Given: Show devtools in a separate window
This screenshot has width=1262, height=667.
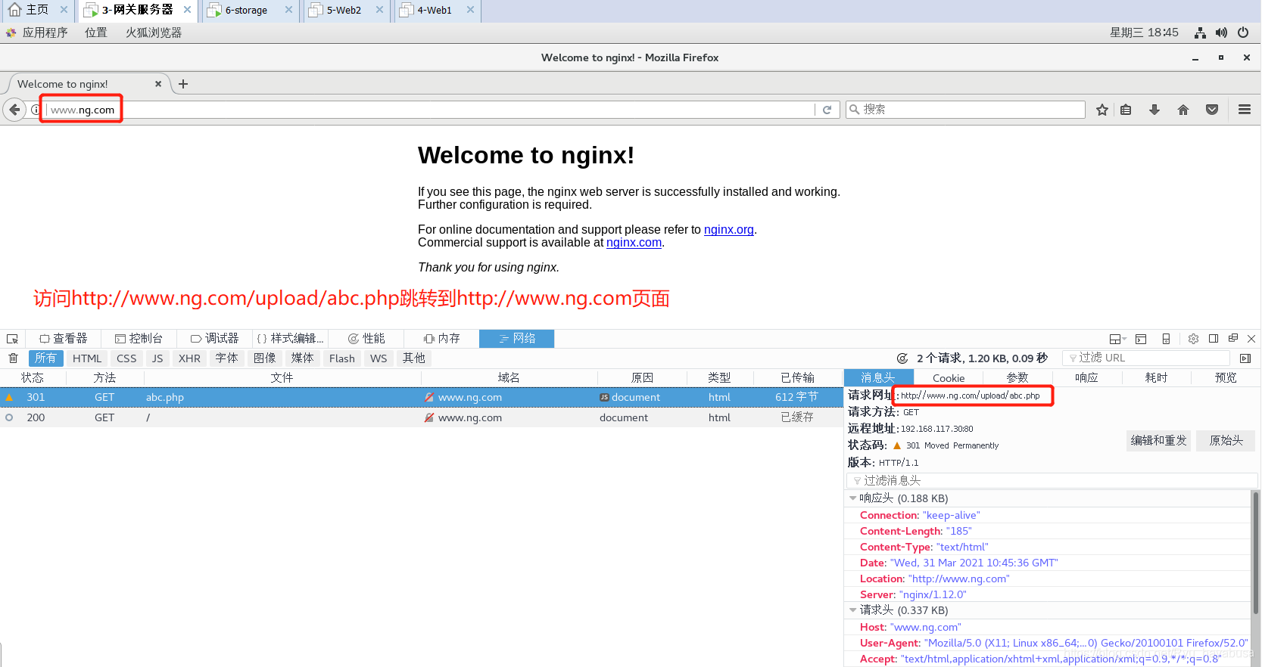Looking at the screenshot, I should pyautogui.click(x=1233, y=338).
